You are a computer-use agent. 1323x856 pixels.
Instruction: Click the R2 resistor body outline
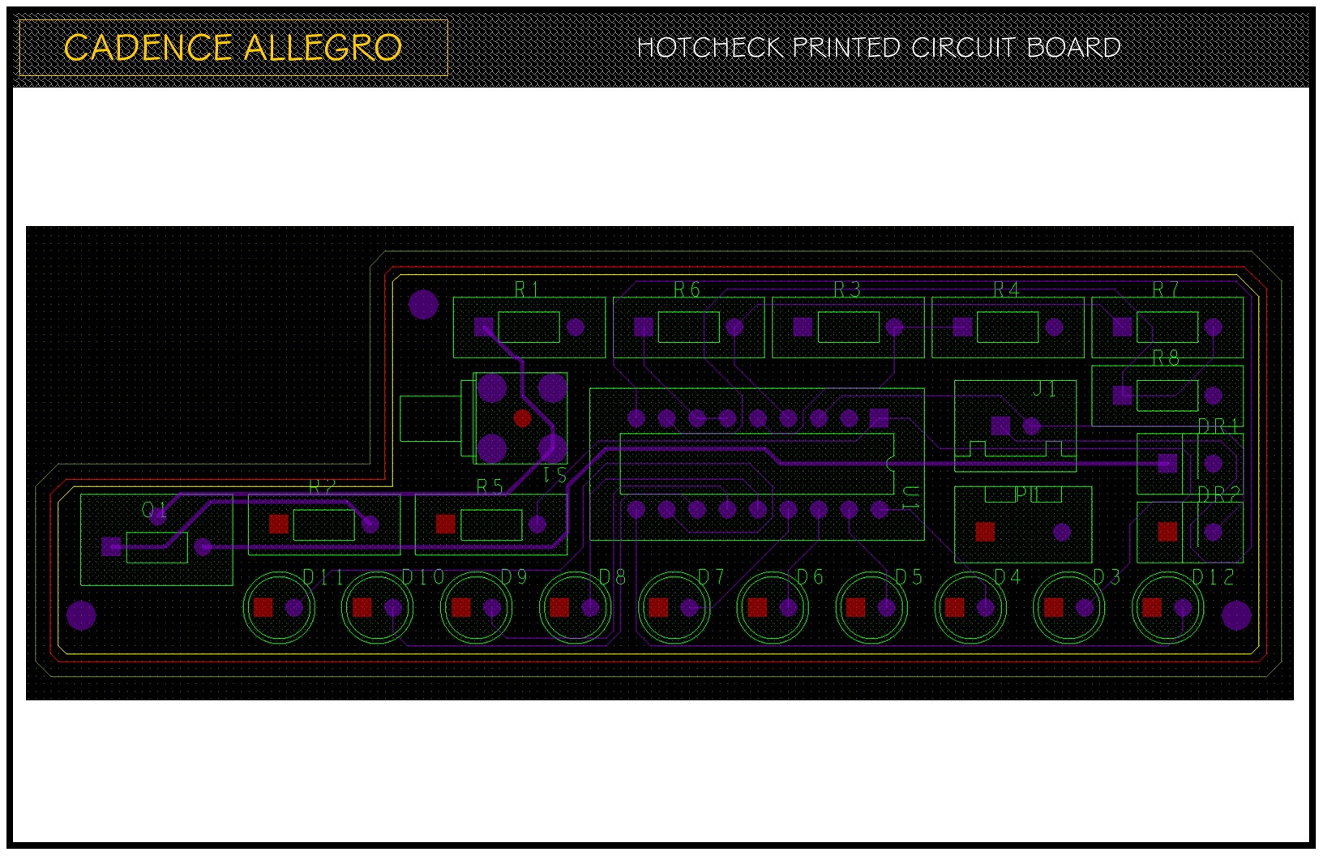(323, 525)
